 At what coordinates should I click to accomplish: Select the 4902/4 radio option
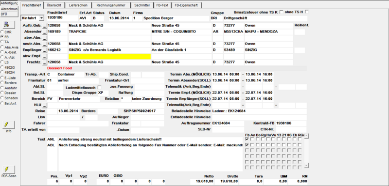click(2, 72)
